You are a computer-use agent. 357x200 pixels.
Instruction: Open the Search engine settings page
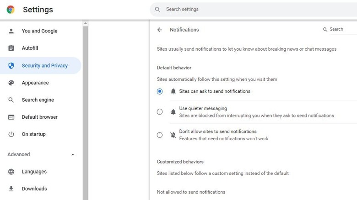coord(38,100)
